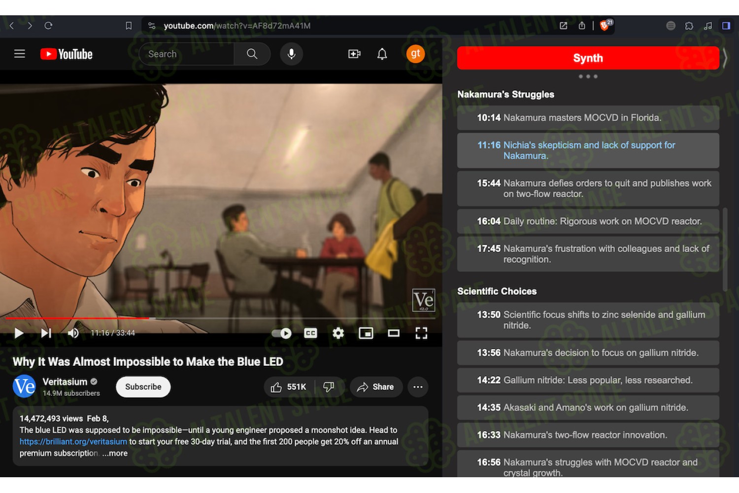
Task: Open video settings gear
Action: [338, 333]
